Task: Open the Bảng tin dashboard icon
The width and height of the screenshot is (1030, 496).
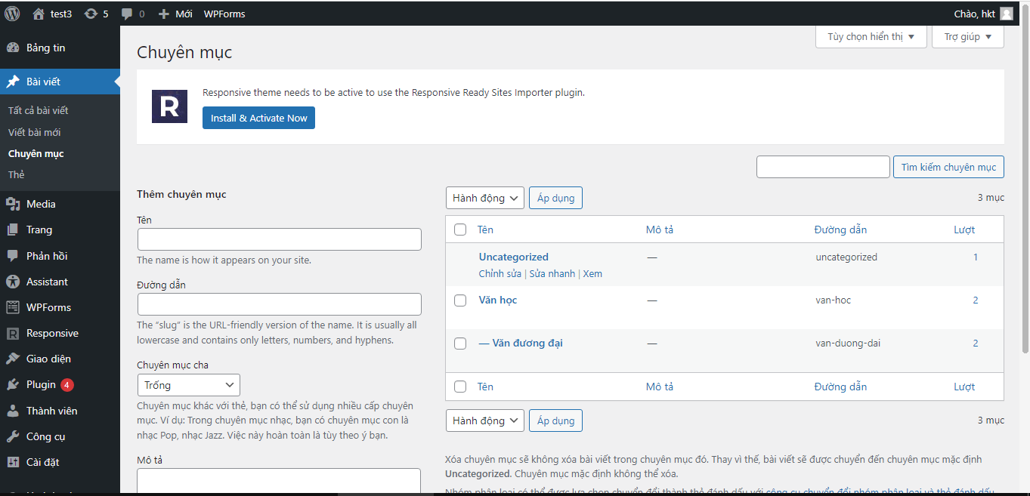Action: [x=13, y=48]
